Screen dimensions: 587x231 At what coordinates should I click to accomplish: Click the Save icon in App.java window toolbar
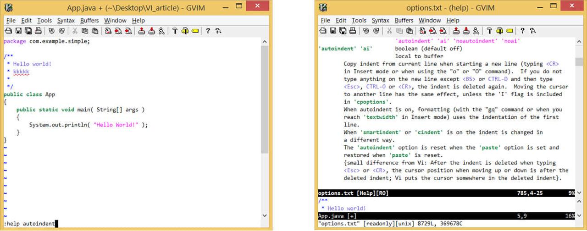(x=19, y=31)
